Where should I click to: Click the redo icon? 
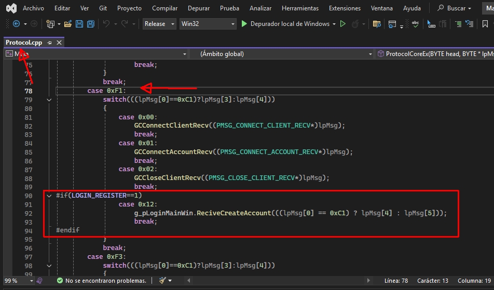125,24
